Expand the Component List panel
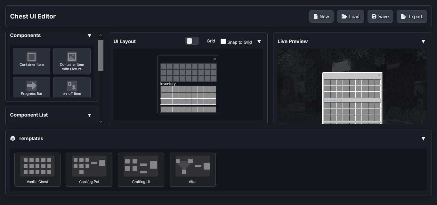Screen dimensions: 437x205 coord(90,115)
